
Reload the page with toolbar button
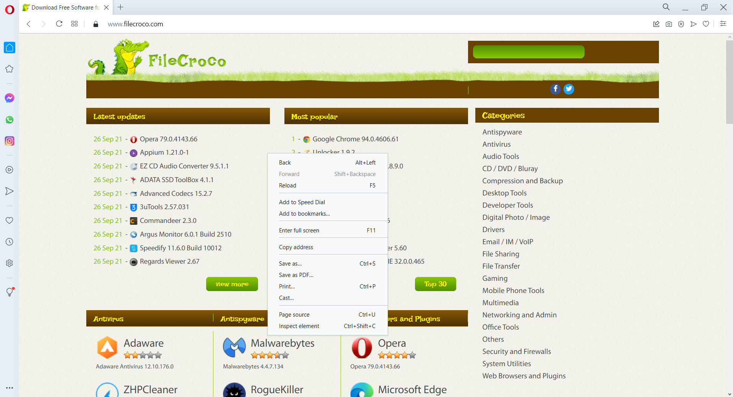click(59, 24)
